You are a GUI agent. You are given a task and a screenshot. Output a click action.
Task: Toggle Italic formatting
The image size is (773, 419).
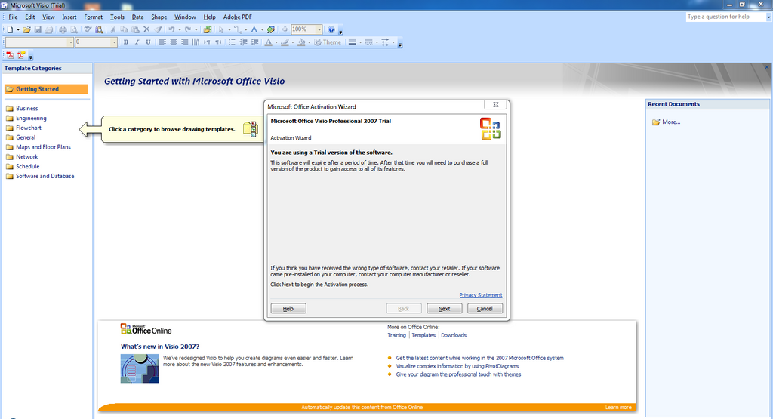137,42
